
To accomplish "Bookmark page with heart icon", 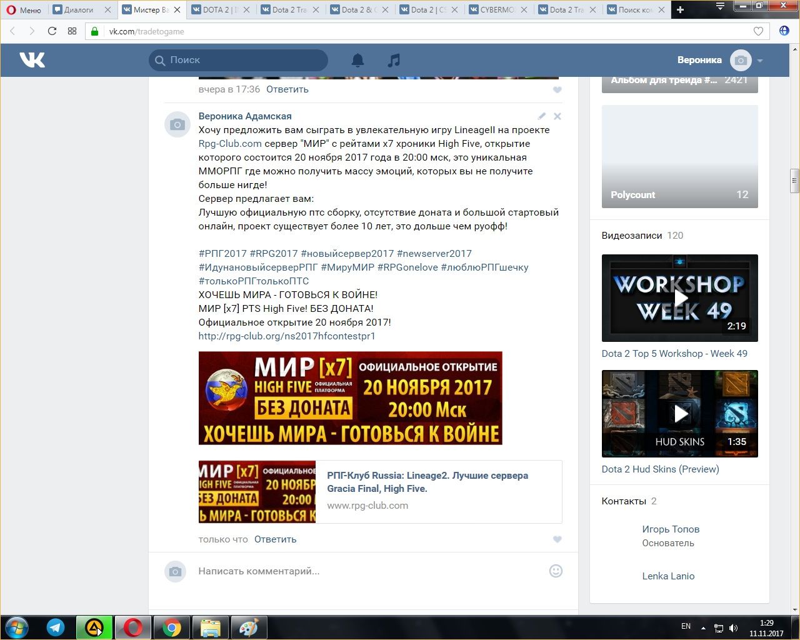I will coord(758,31).
